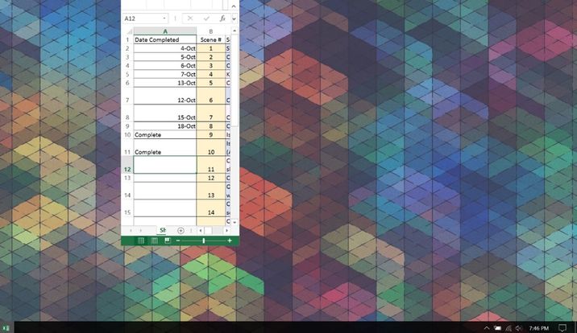This screenshot has height=333, width=577.
Task: Click previous sheet navigation arrow
Action: 131,231
